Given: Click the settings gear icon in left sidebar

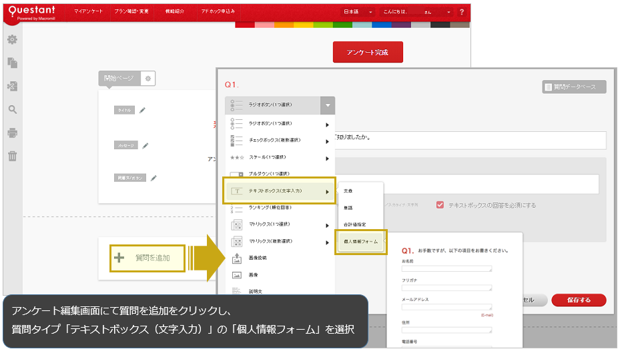Looking at the screenshot, I should coord(12,40).
